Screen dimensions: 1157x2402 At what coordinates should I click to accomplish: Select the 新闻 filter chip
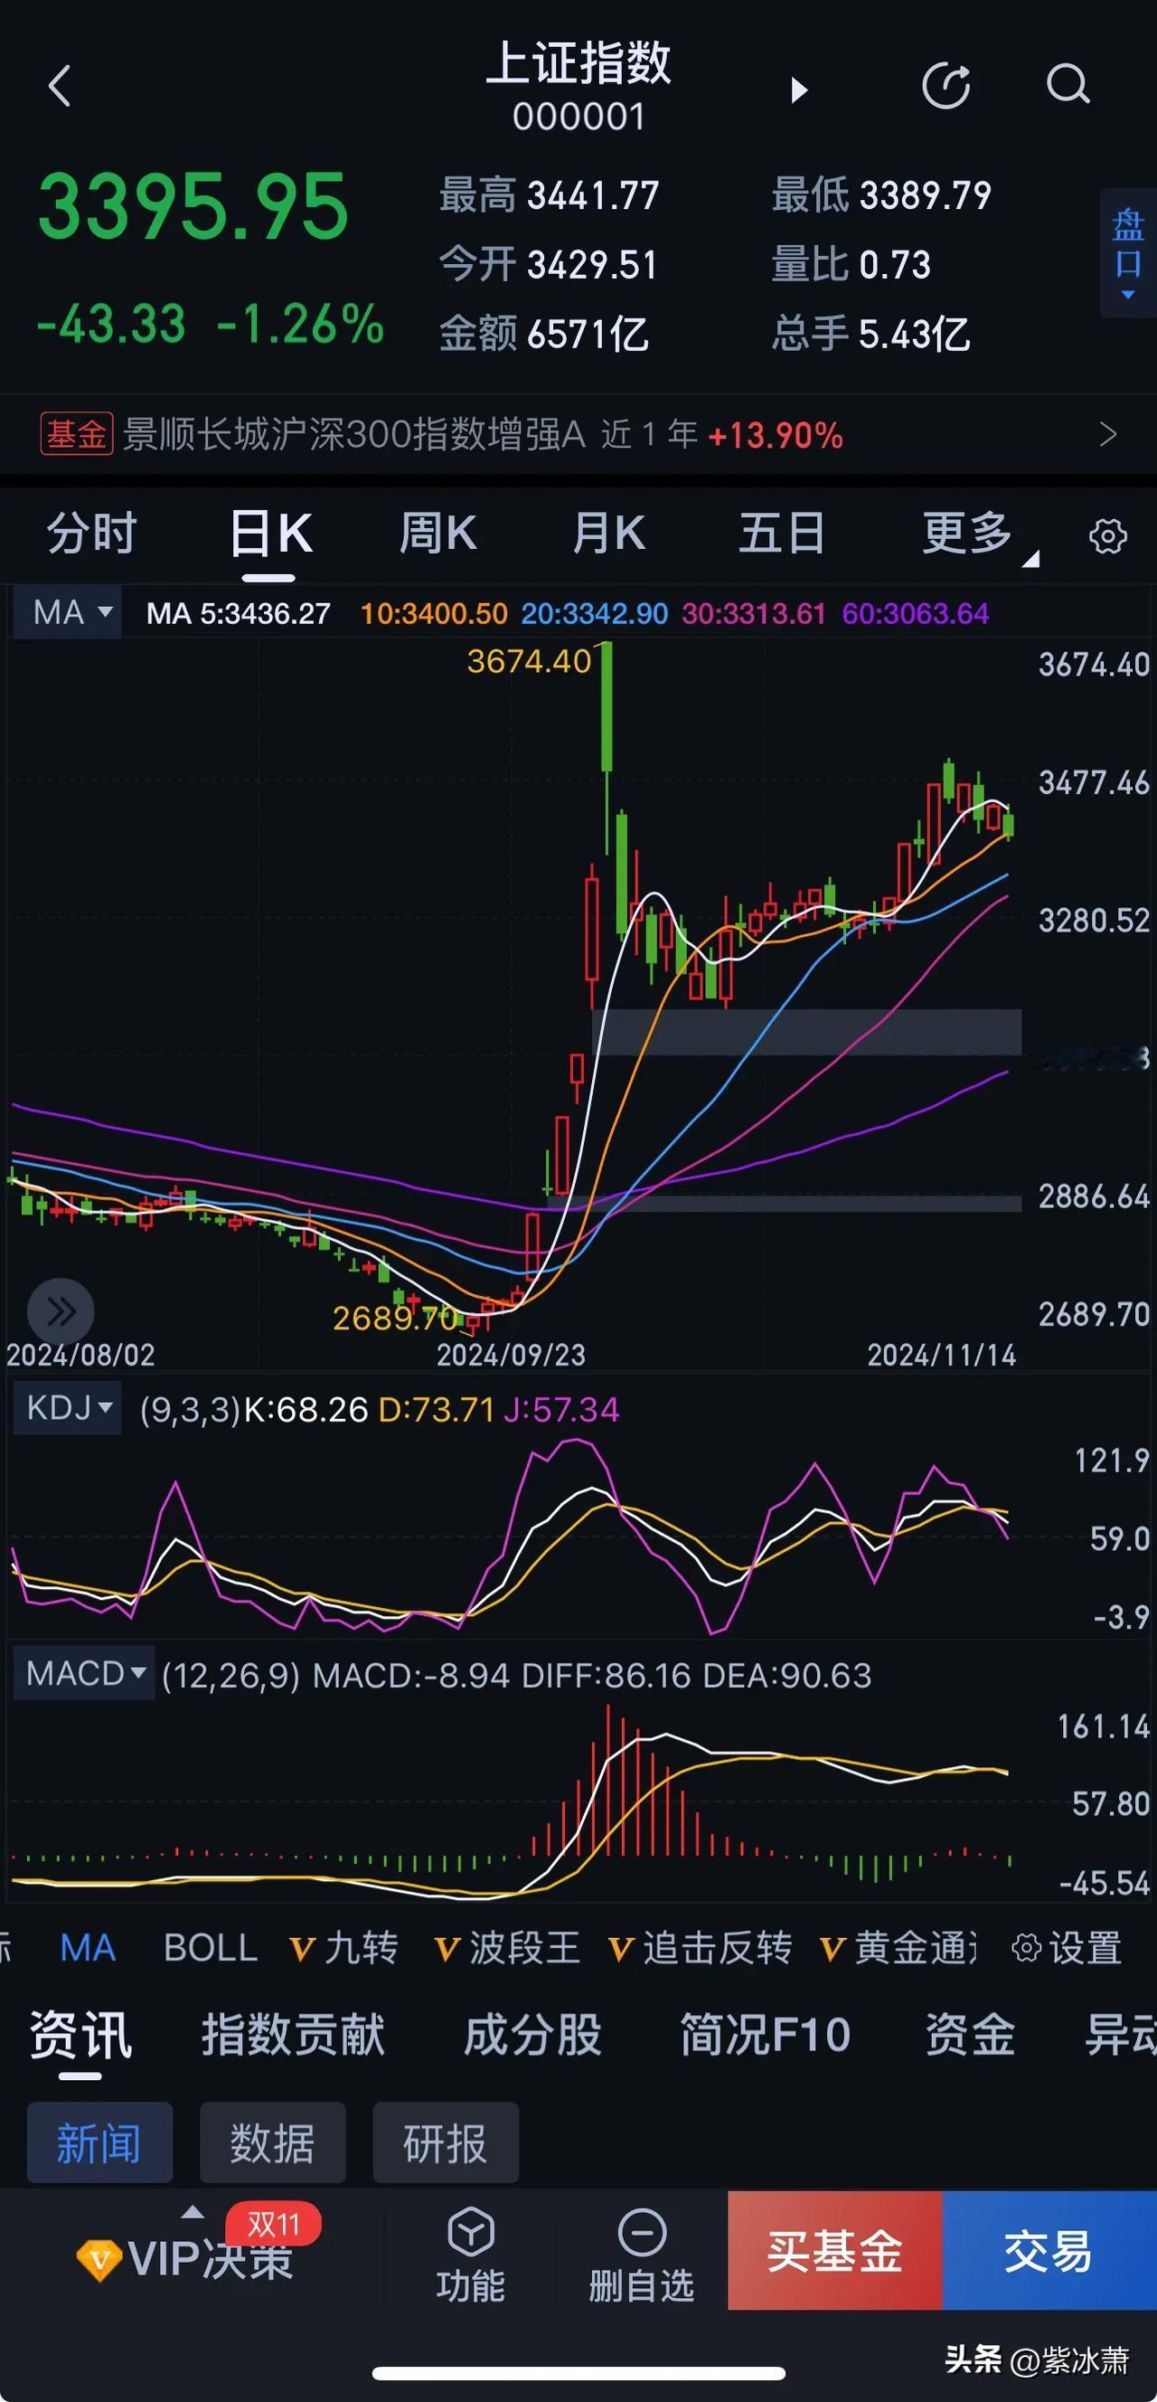coord(99,2142)
